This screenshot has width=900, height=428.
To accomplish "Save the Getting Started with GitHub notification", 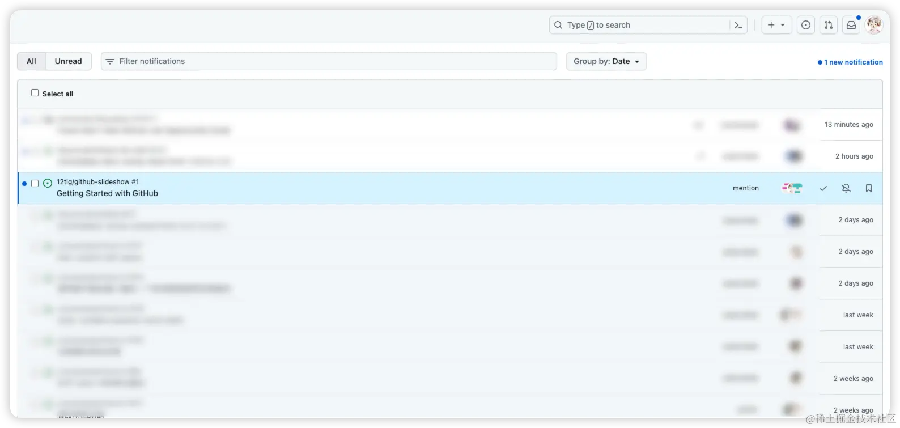I will click(869, 188).
